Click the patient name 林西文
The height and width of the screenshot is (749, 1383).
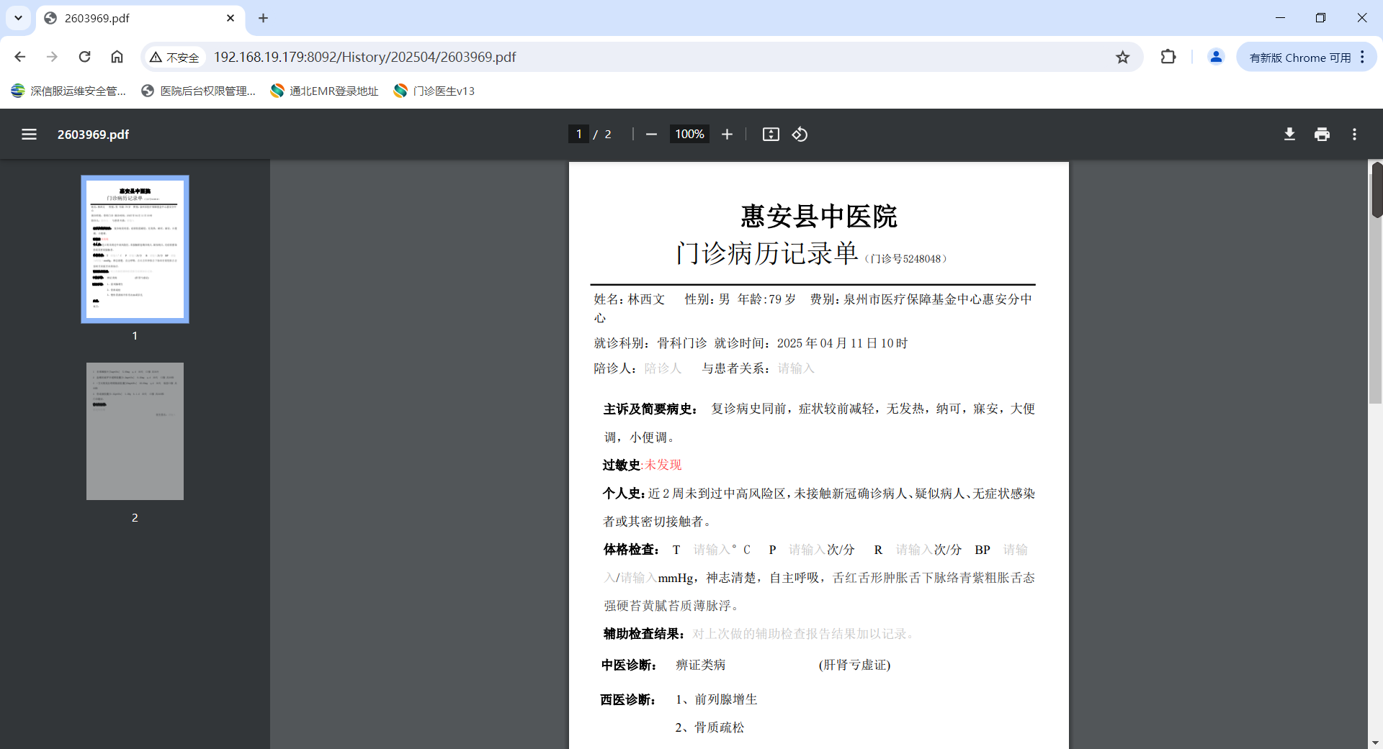pyautogui.click(x=646, y=299)
